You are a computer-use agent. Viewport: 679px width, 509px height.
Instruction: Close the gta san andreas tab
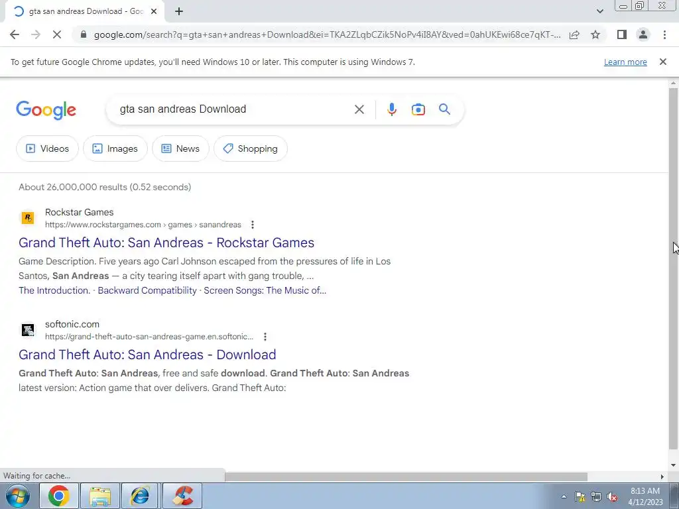tap(154, 12)
